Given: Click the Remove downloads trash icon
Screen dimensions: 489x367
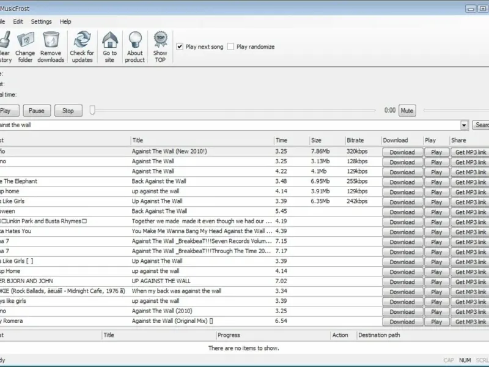Looking at the screenshot, I should [x=51, y=40].
